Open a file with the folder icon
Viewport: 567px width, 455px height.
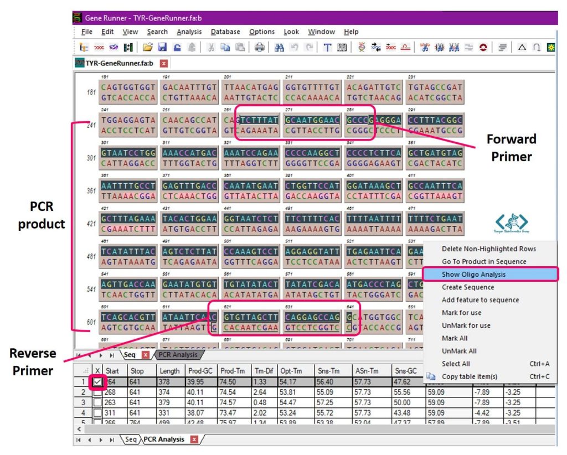click(x=147, y=48)
